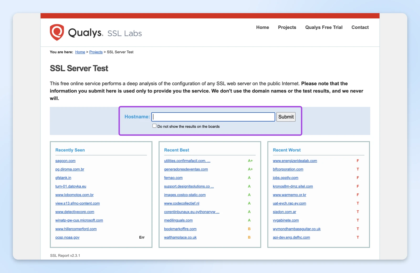Click the F grade beside www.energizeridealab.com
Screen dimensions: 420x273
(358, 161)
